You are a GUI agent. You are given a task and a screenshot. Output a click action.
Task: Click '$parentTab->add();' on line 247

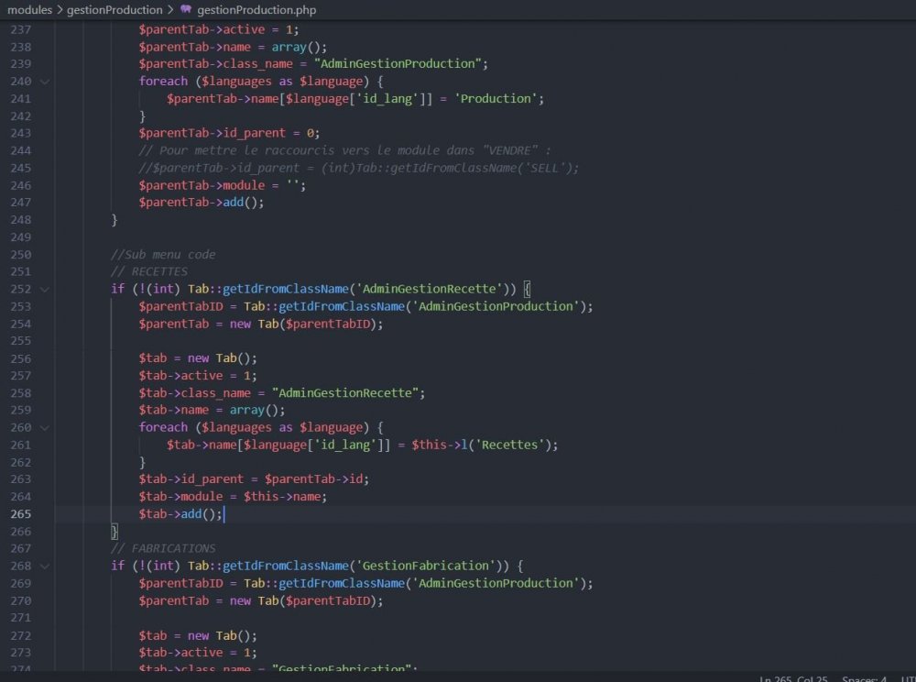201,203
